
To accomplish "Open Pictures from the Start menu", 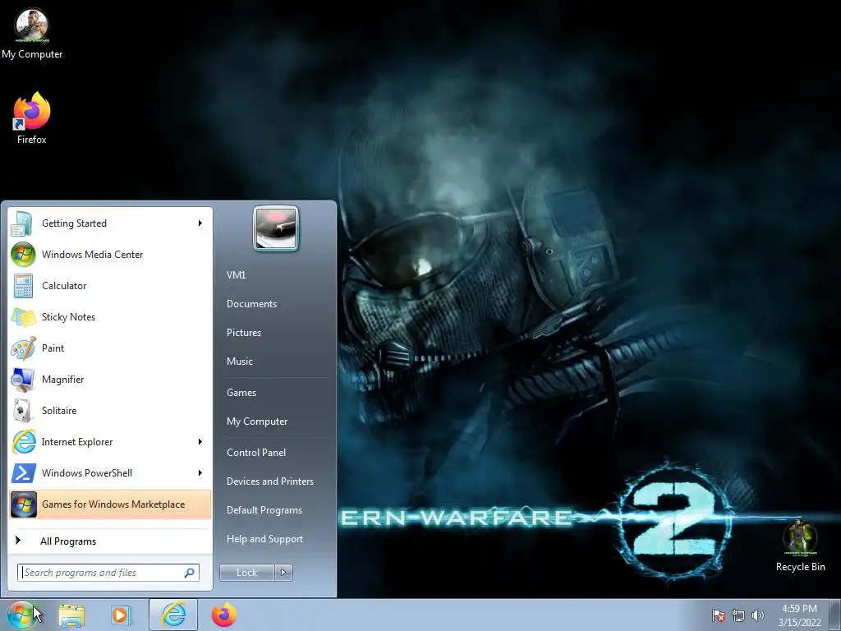I will (x=243, y=333).
